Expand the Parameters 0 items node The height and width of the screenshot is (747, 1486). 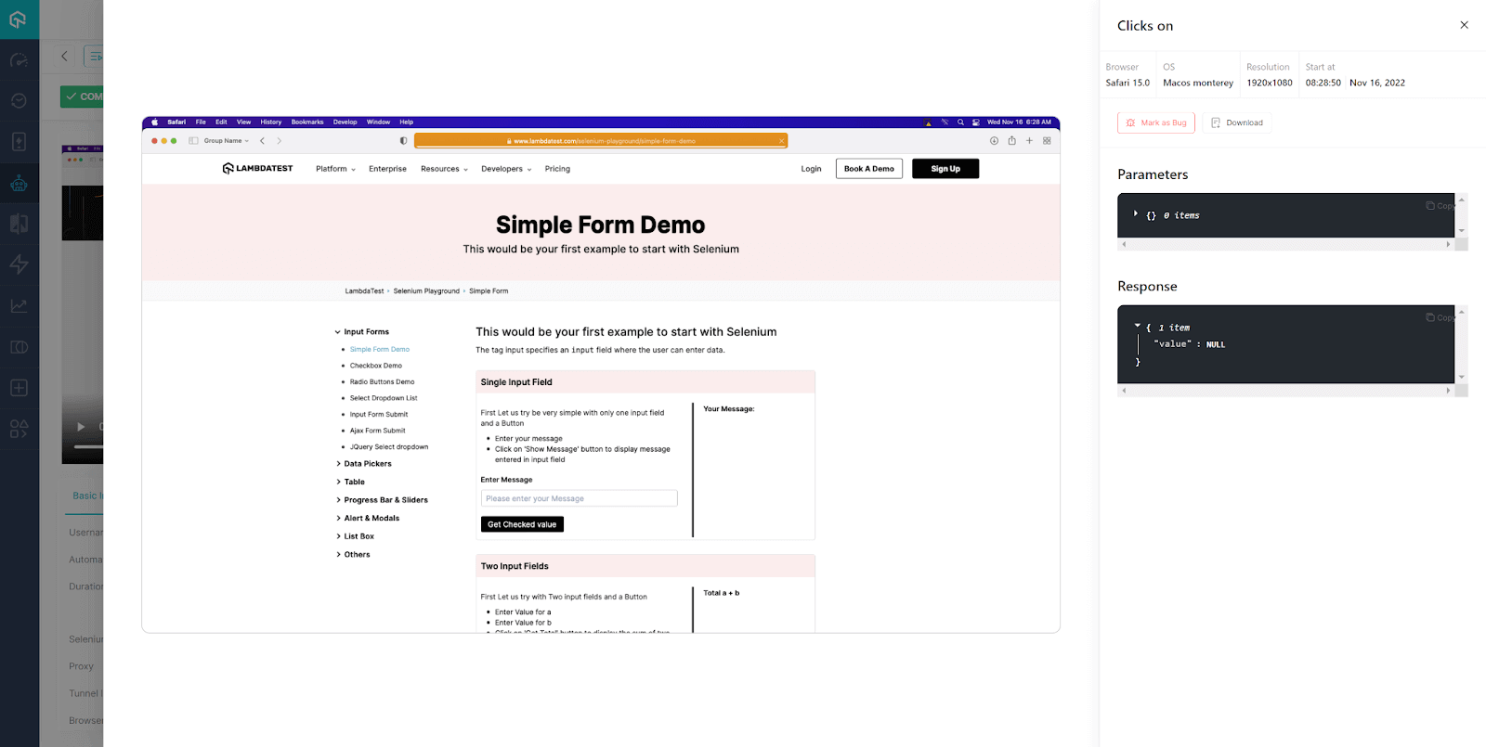(x=1135, y=214)
